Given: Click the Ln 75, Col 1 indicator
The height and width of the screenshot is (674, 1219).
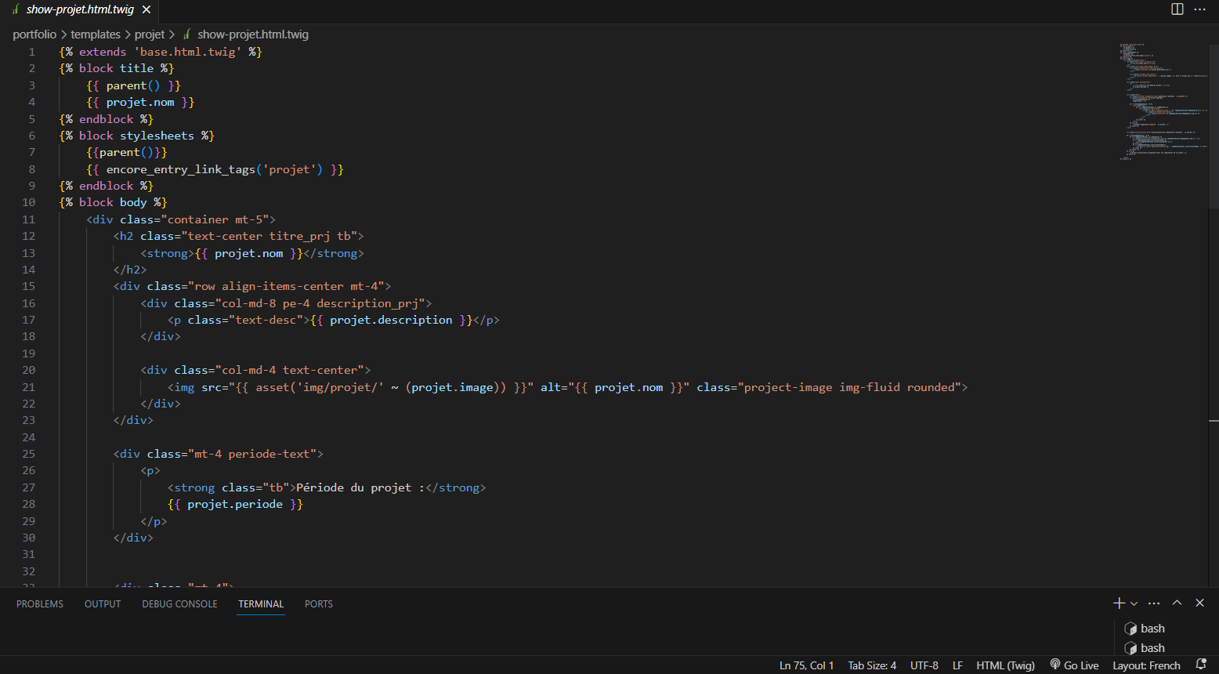Looking at the screenshot, I should (x=806, y=665).
